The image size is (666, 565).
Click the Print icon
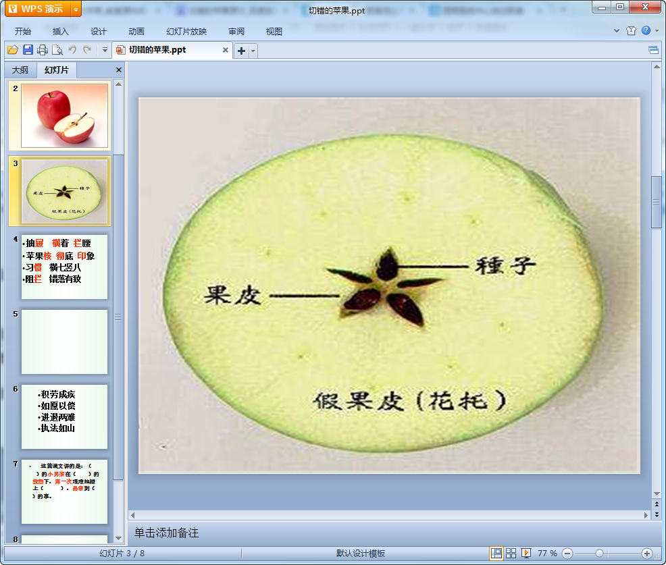point(43,50)
